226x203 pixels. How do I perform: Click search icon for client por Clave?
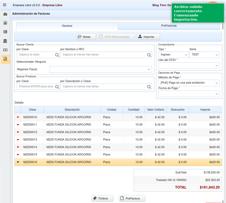pos(57,55)
